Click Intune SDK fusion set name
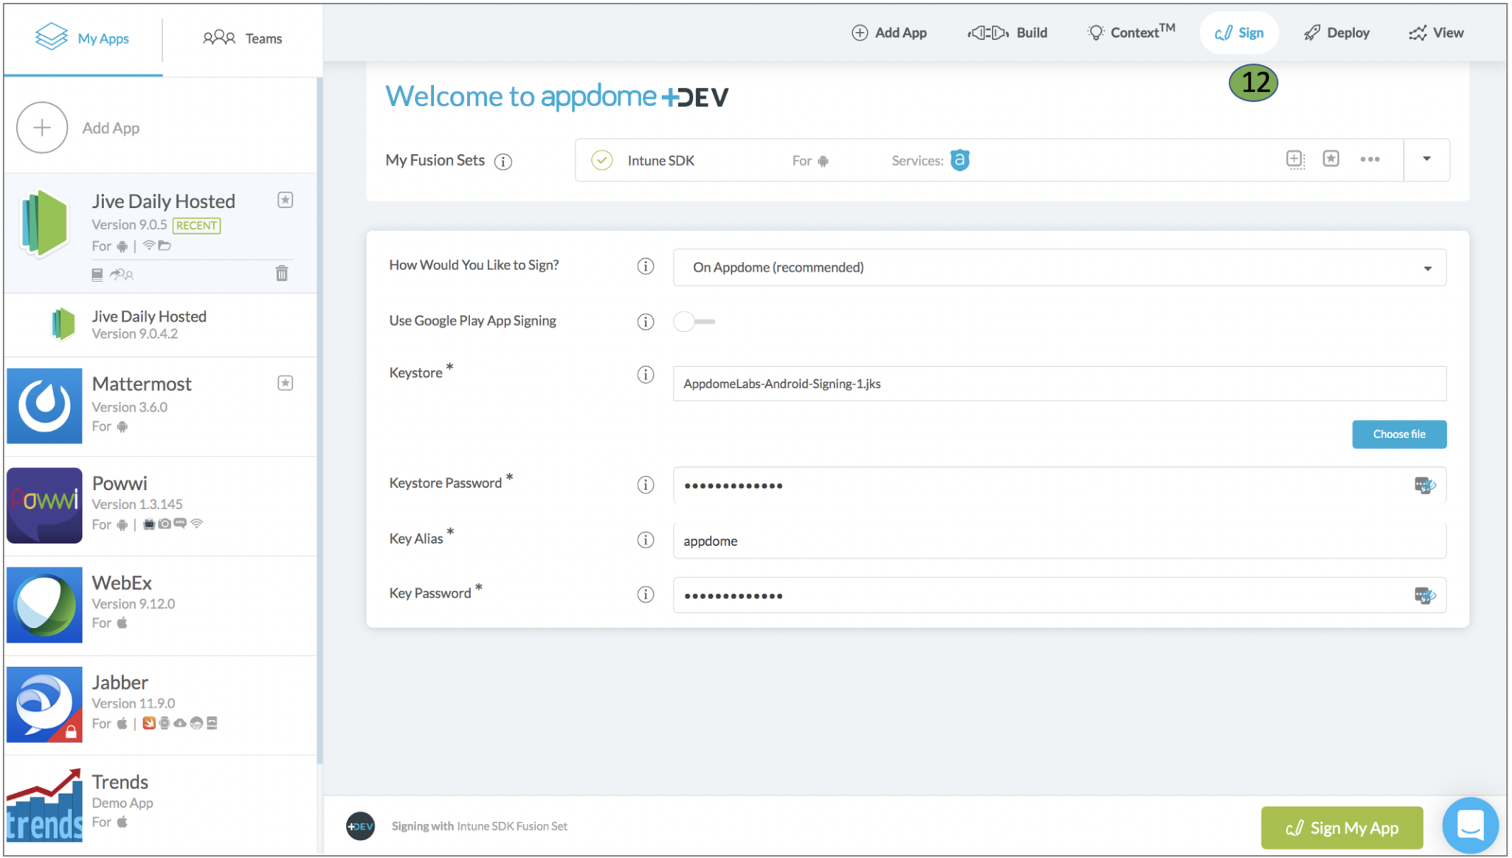 coord(661,161)
